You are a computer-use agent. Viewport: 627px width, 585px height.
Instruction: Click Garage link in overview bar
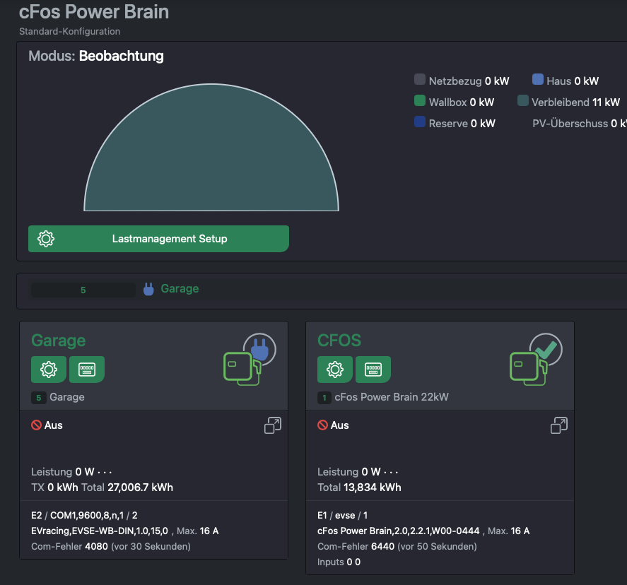pos(180,288)
